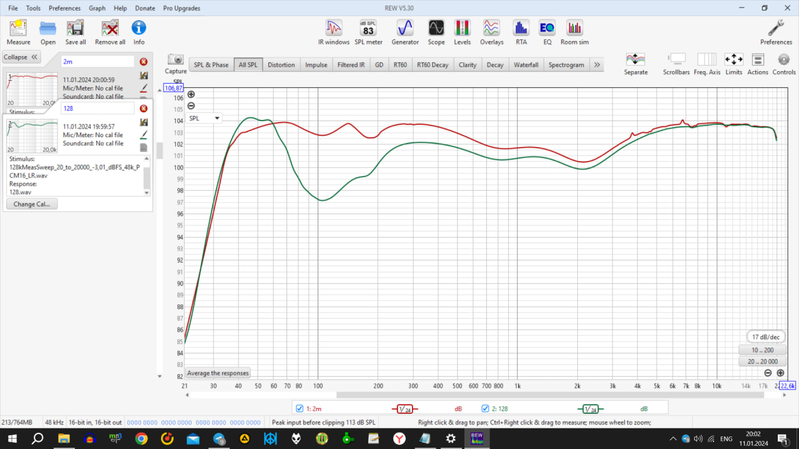
Task: Open the File menu
Action: 13,8
